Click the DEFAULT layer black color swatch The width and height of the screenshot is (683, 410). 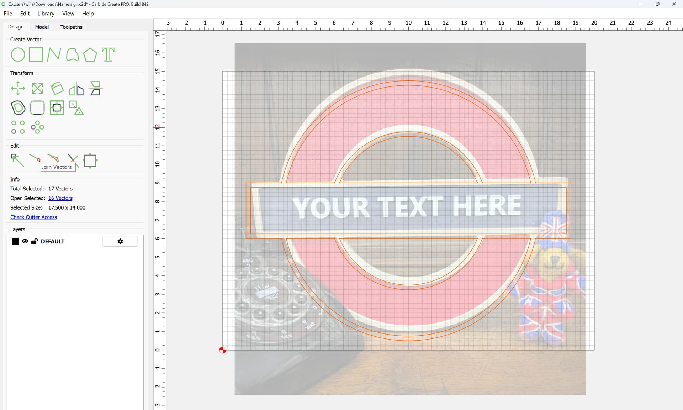click(15, 241)
